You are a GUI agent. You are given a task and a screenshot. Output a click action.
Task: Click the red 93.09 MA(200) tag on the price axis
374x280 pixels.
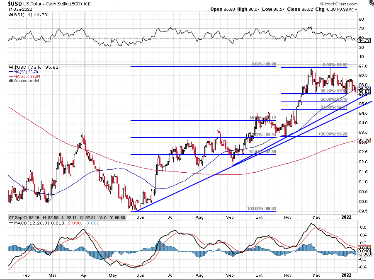(364, 140)
